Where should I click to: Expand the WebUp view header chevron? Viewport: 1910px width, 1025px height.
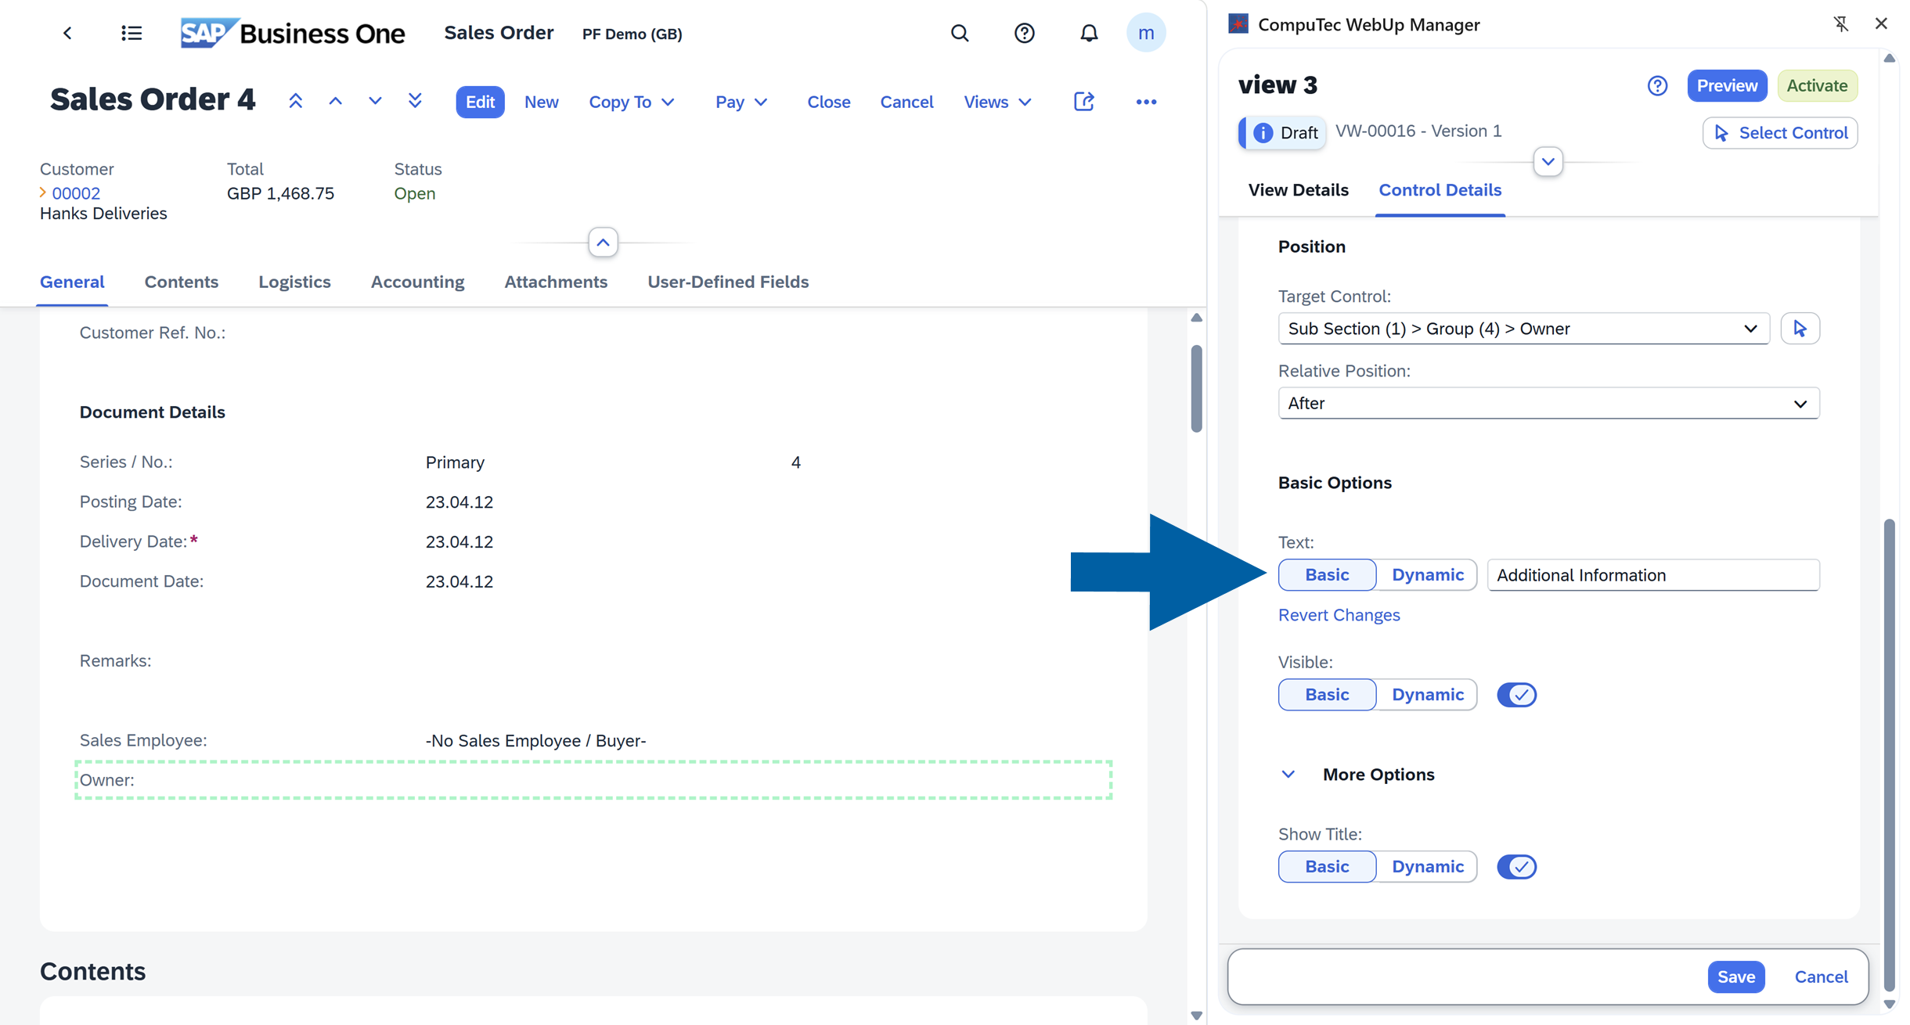point(1548,162)
